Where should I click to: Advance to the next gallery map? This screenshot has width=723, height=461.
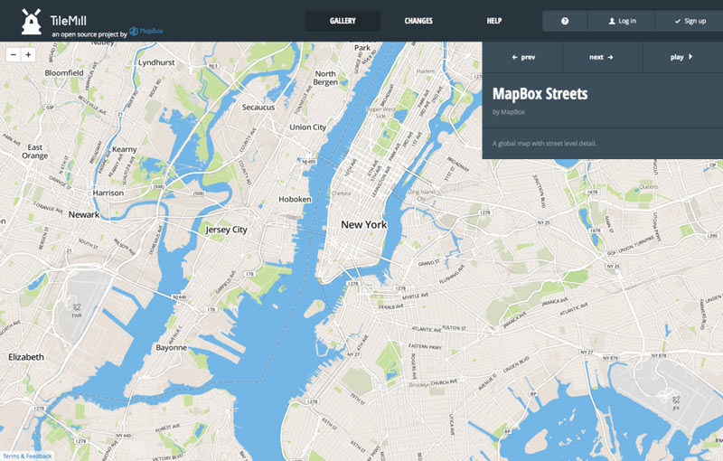point(602,57)
